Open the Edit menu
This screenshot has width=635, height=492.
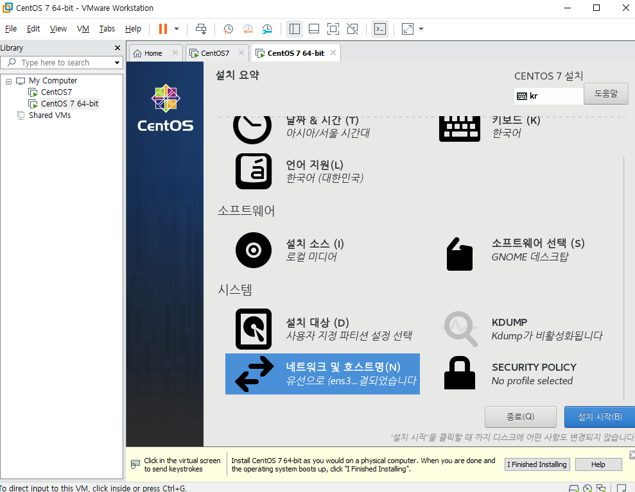[33, 29]
